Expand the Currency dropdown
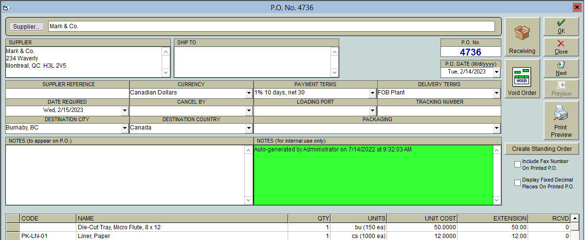Screen dimensions: 585x240 coord(249,92)
